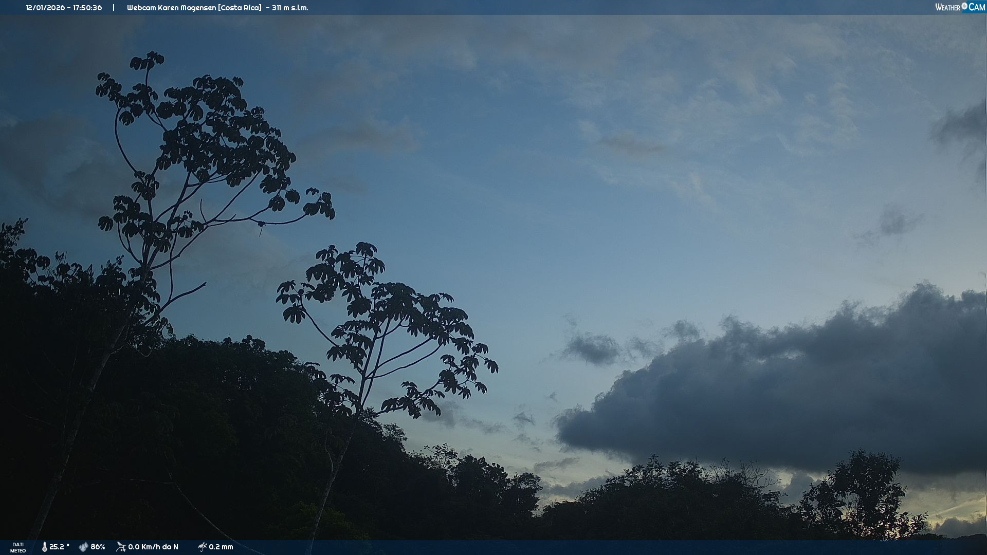Click the thermometer temperature icon
The width and height of the screenshot is (987, 555).
click(x=45, y=547)
